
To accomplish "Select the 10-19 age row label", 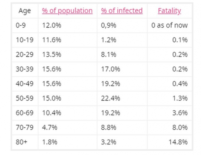I will 25,40.
